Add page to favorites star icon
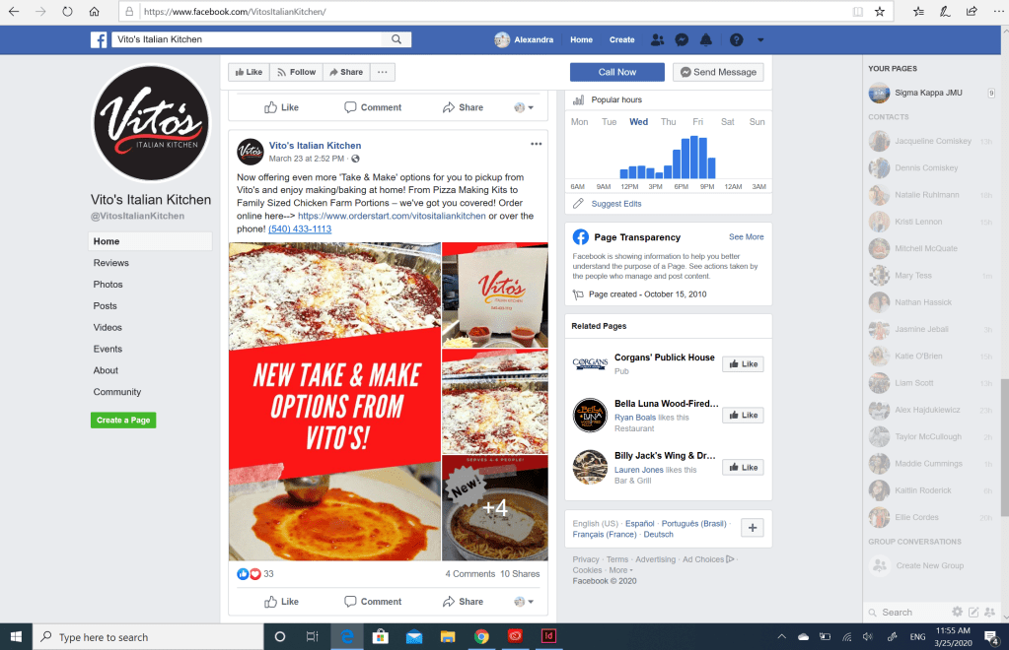The image size is (1009, 650). 880,12
